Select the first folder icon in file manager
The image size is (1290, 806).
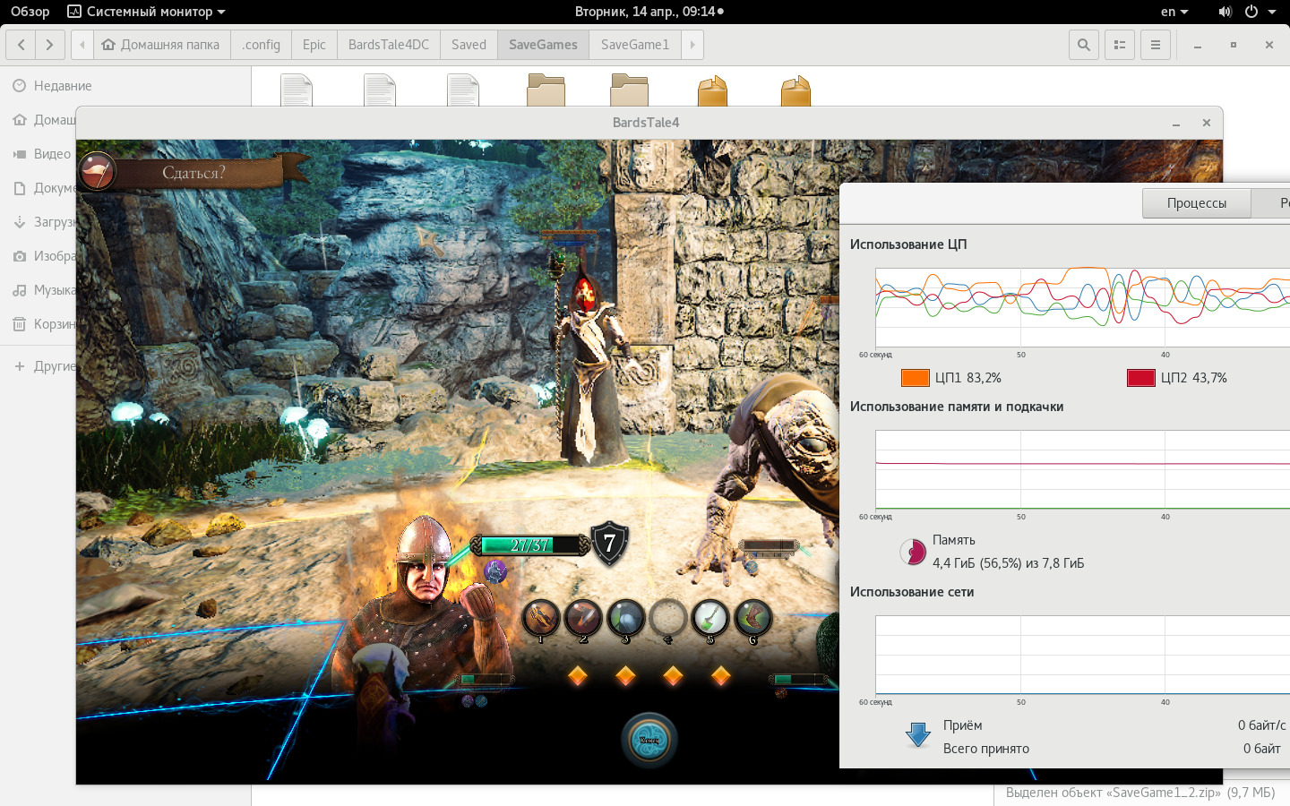pos(546,90)
